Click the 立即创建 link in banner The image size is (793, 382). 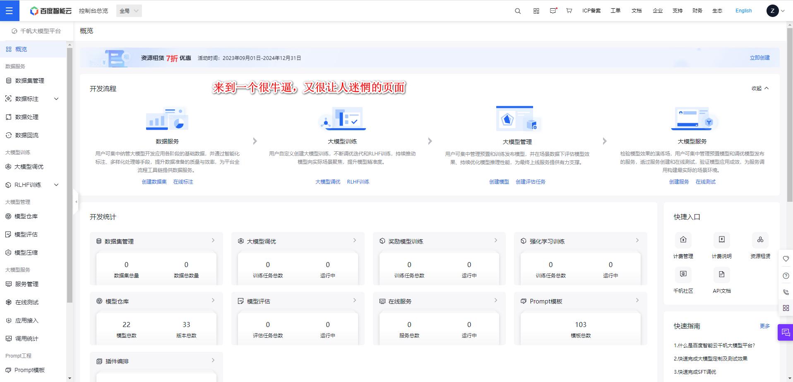759,58
